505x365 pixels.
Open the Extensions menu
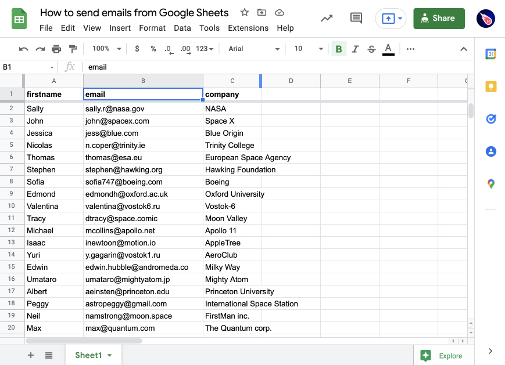(x=248, y=28)
